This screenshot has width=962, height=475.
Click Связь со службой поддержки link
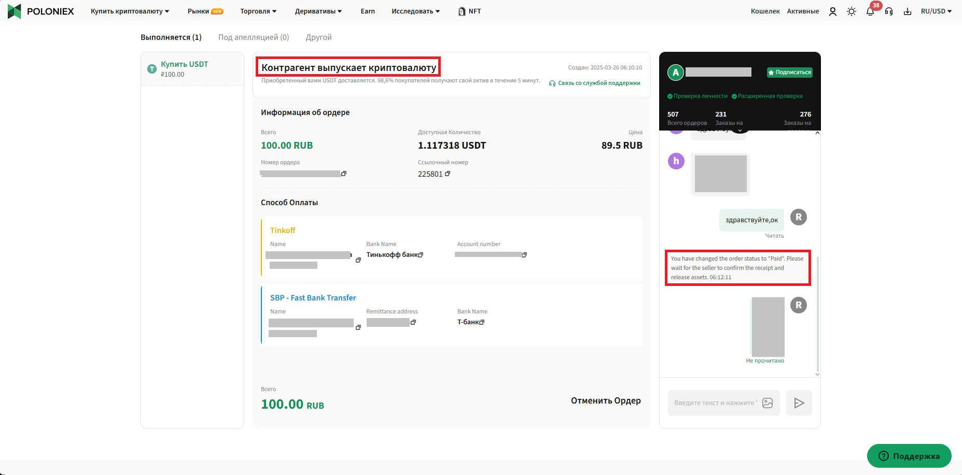(x=594, y=83)
